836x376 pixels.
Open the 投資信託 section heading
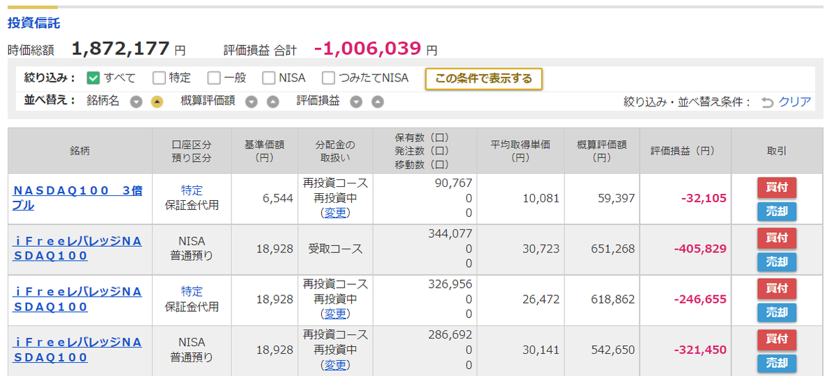click(x=33, y=23)
